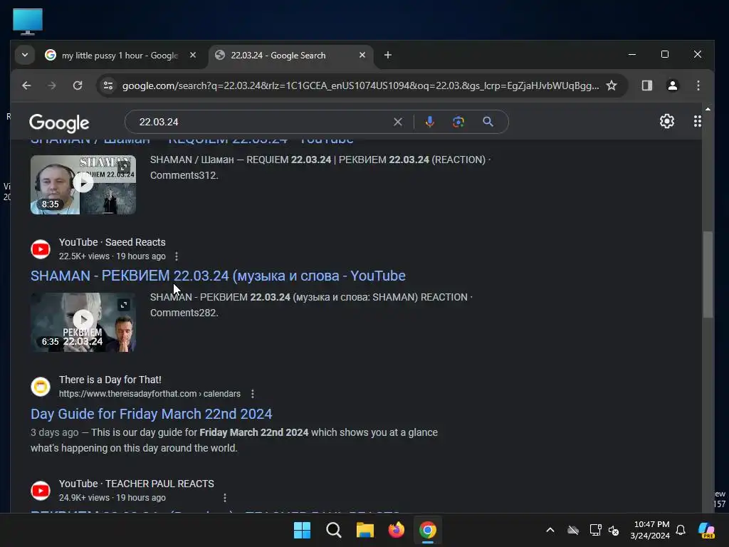Clear the search query with the X

tap(397, 122)
